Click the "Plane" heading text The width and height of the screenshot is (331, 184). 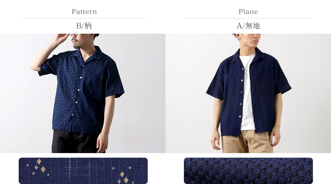coord(248,12)
